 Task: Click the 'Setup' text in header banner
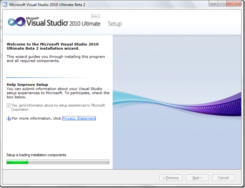coord(115,24)
